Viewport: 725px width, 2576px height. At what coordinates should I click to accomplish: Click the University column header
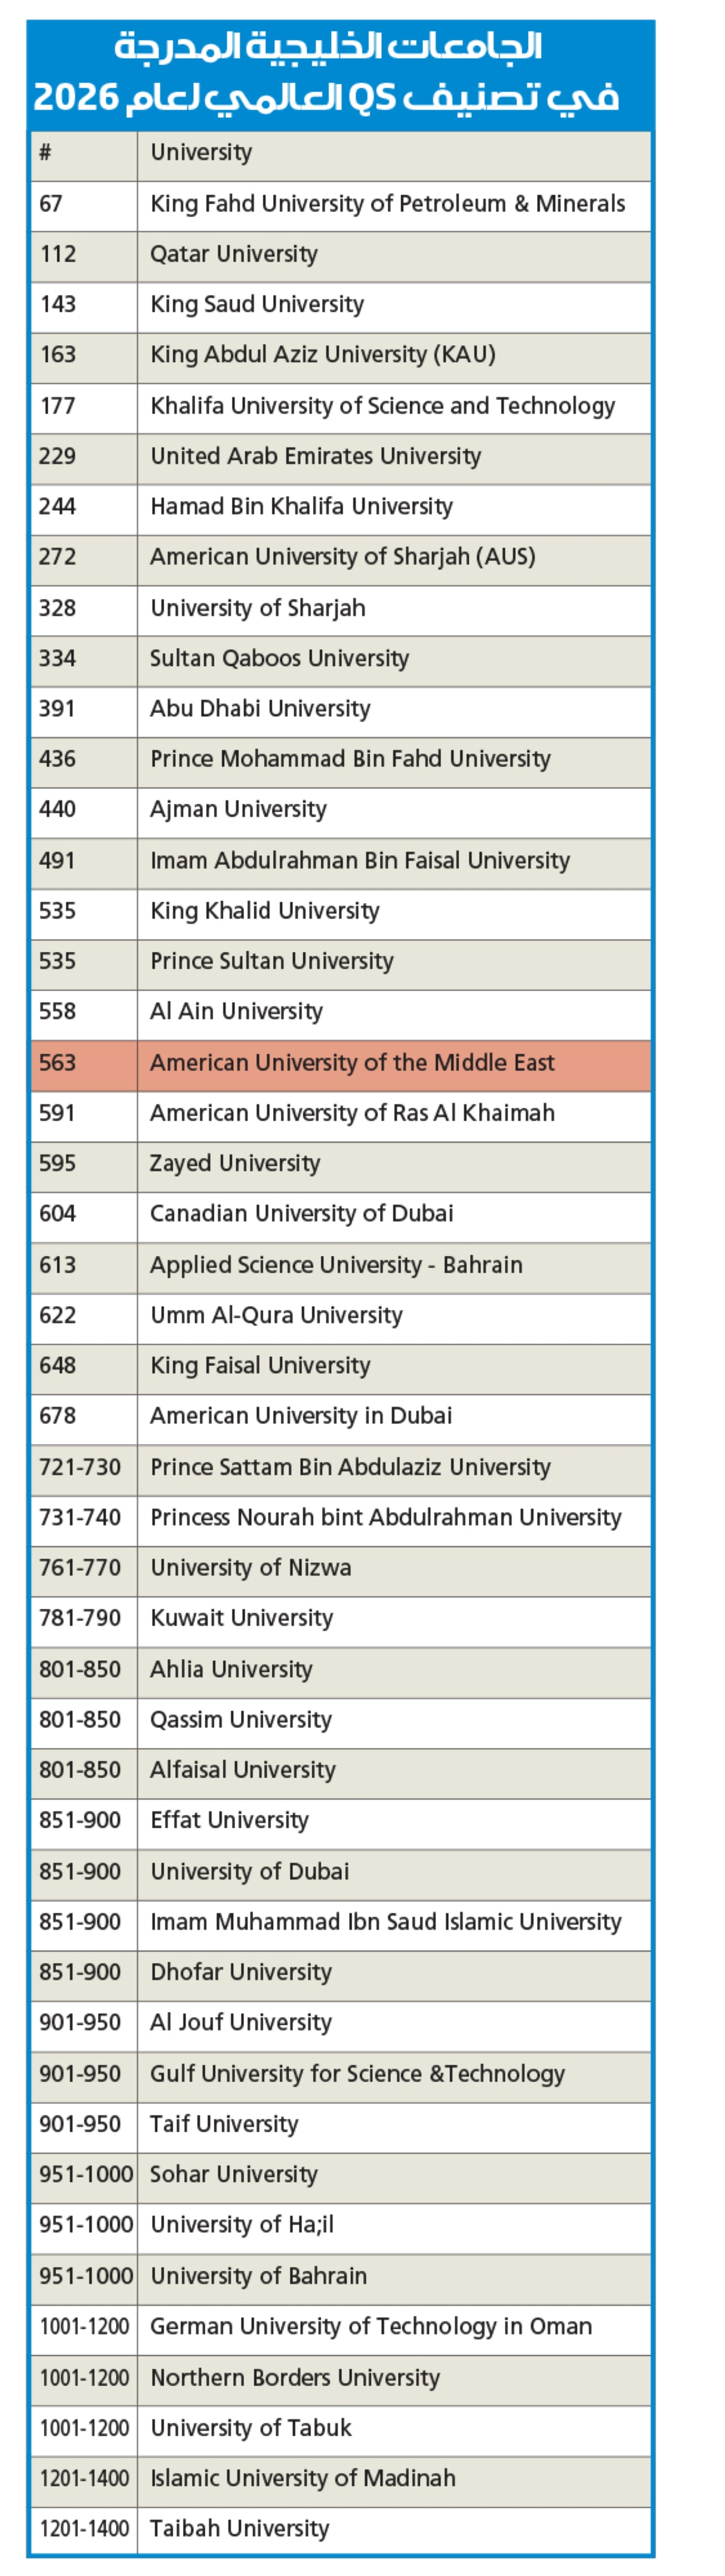[x=201, y=153]
